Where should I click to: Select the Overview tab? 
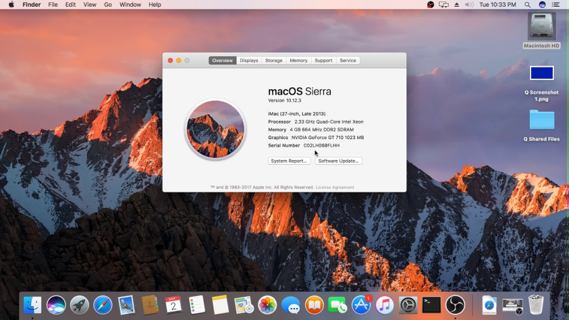pos(222,60)
